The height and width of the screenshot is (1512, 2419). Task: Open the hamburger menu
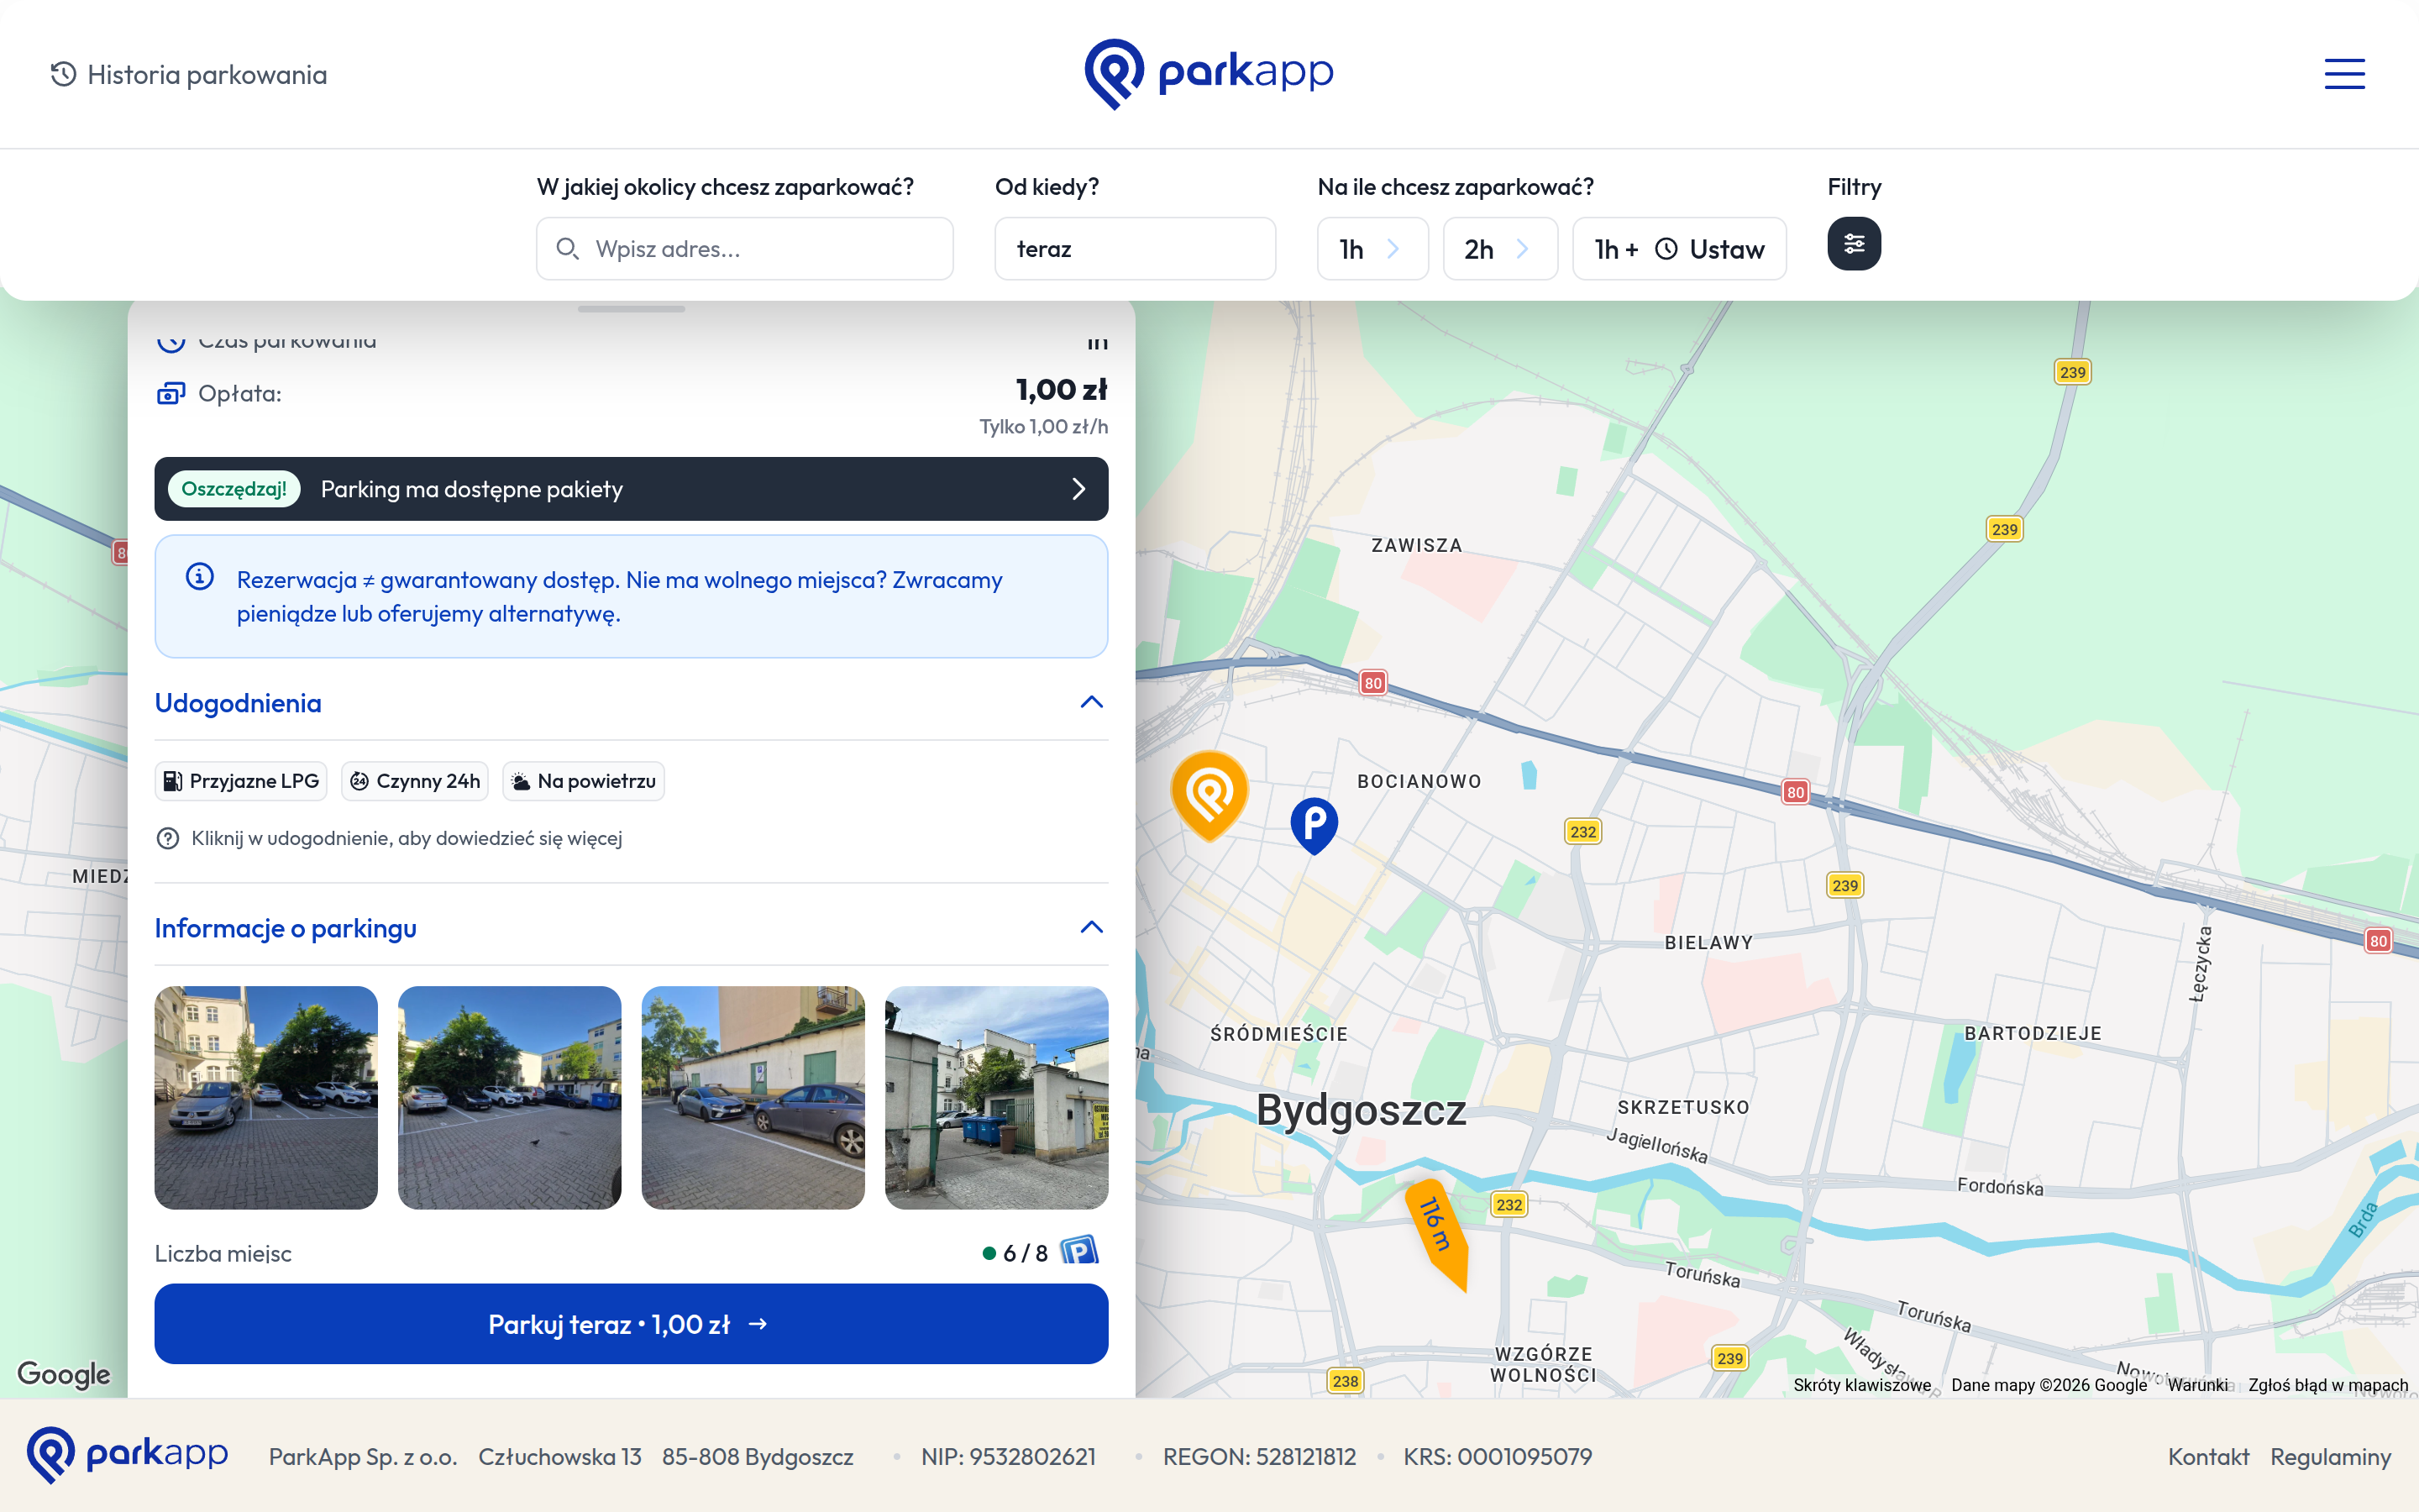(2344, 74)
